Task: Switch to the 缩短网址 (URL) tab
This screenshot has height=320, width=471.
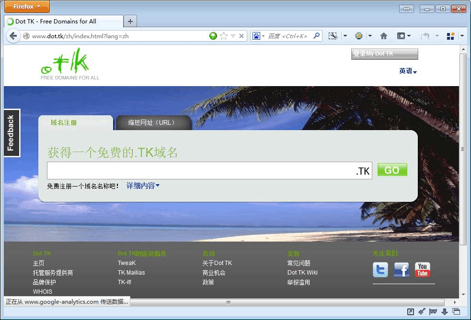Action: (x=152, y=122)
